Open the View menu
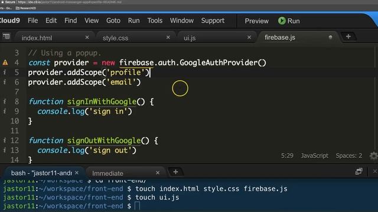 pos(92,21)
